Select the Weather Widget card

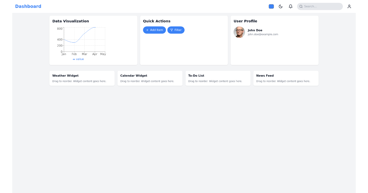(82, 78)
